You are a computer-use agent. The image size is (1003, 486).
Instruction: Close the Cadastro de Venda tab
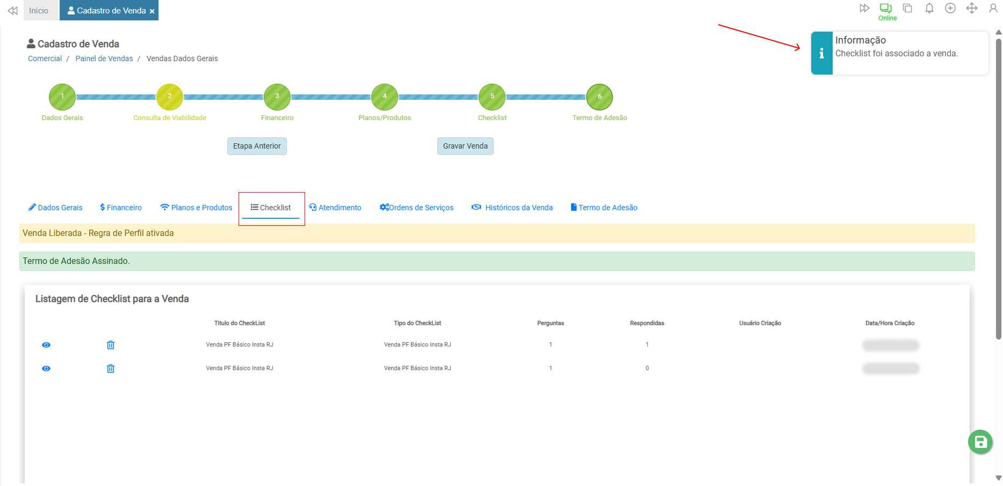[152, 11]
